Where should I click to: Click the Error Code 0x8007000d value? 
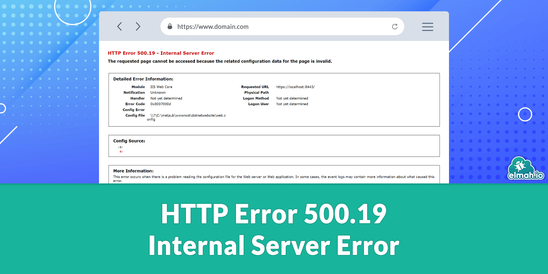tap(160, 104)
